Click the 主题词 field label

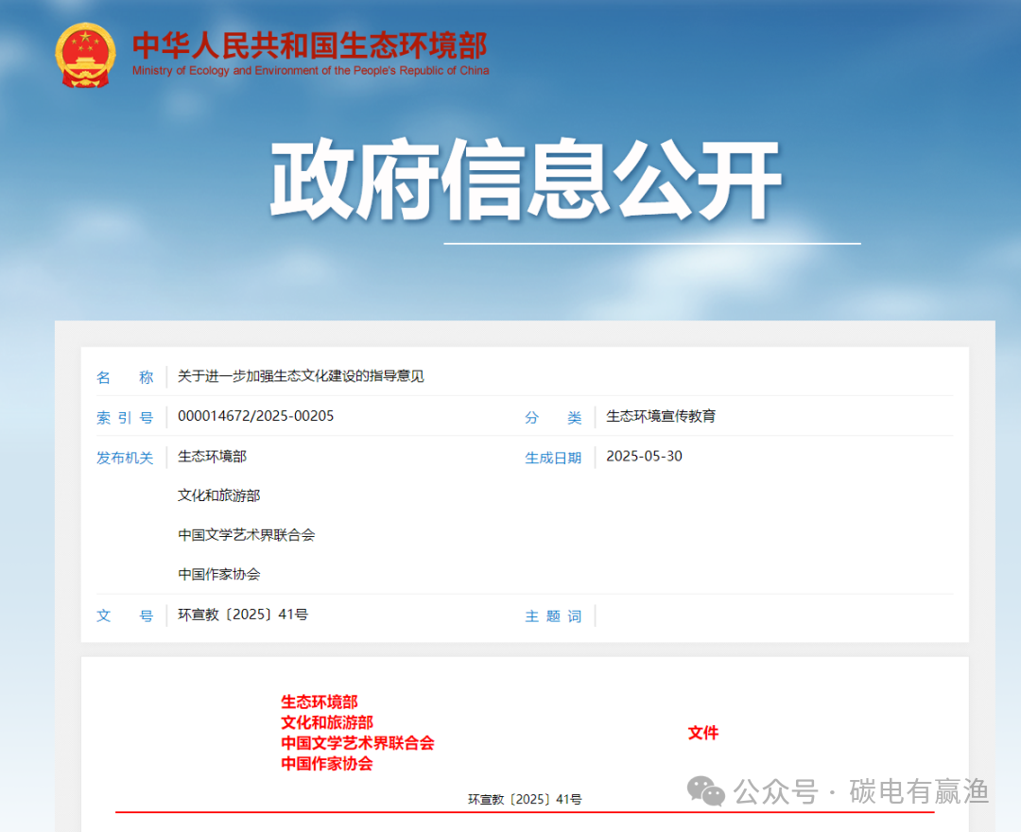pos(553,615)
